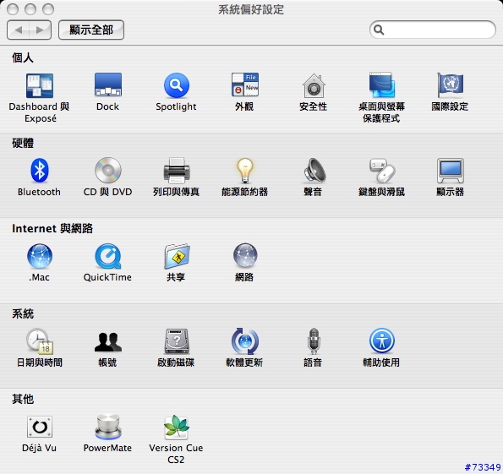Image resolution: width=503 pixels, height=474 pixels.
Task: Open Version Cue CS2 preferences
Action: [176, 427]
